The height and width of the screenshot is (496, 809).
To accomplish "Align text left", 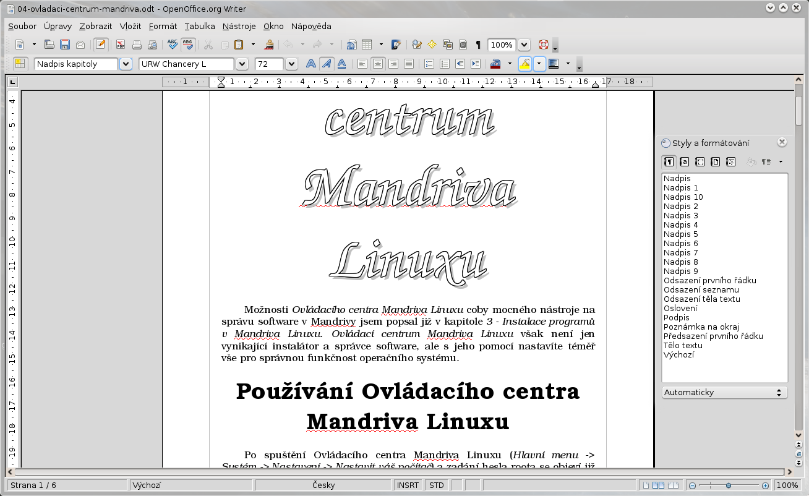I will click(x=362, y=64).
